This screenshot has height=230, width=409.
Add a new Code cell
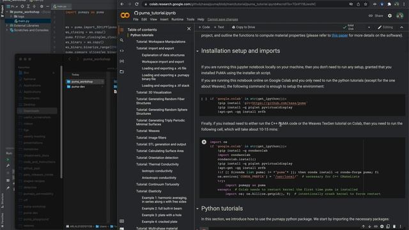[204, 27]
